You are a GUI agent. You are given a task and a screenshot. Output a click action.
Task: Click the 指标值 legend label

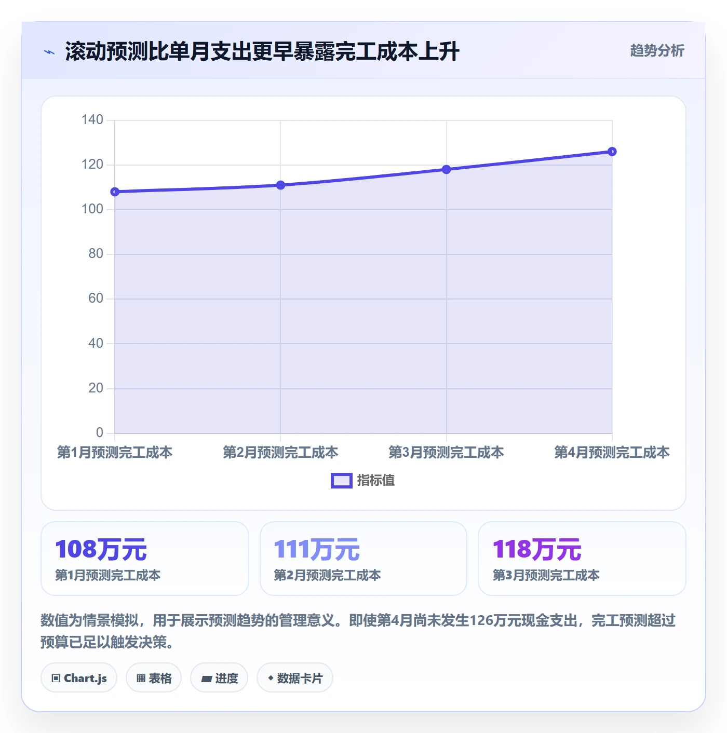pyautogui.click(x=376, y=481)
